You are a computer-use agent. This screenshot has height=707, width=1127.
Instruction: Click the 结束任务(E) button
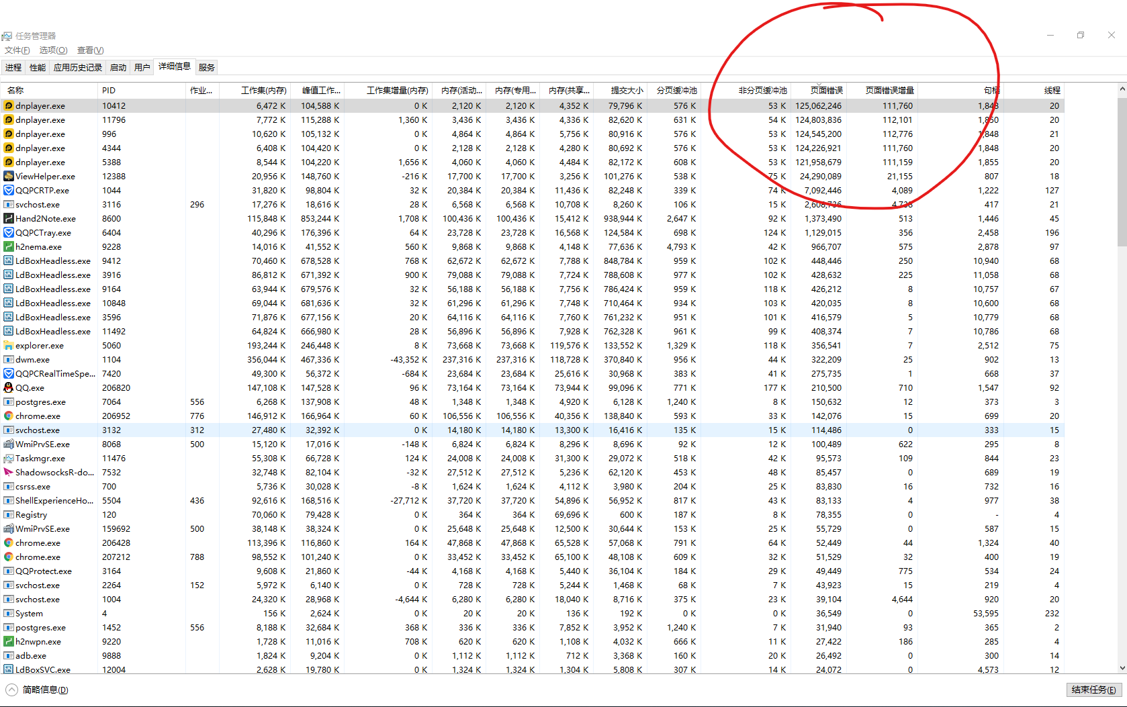(x=1093, y=690)
